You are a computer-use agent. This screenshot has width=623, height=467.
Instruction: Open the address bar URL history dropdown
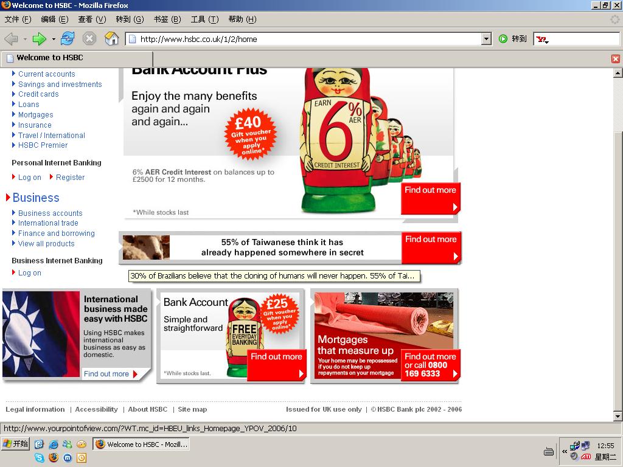(x=486, y=39)
